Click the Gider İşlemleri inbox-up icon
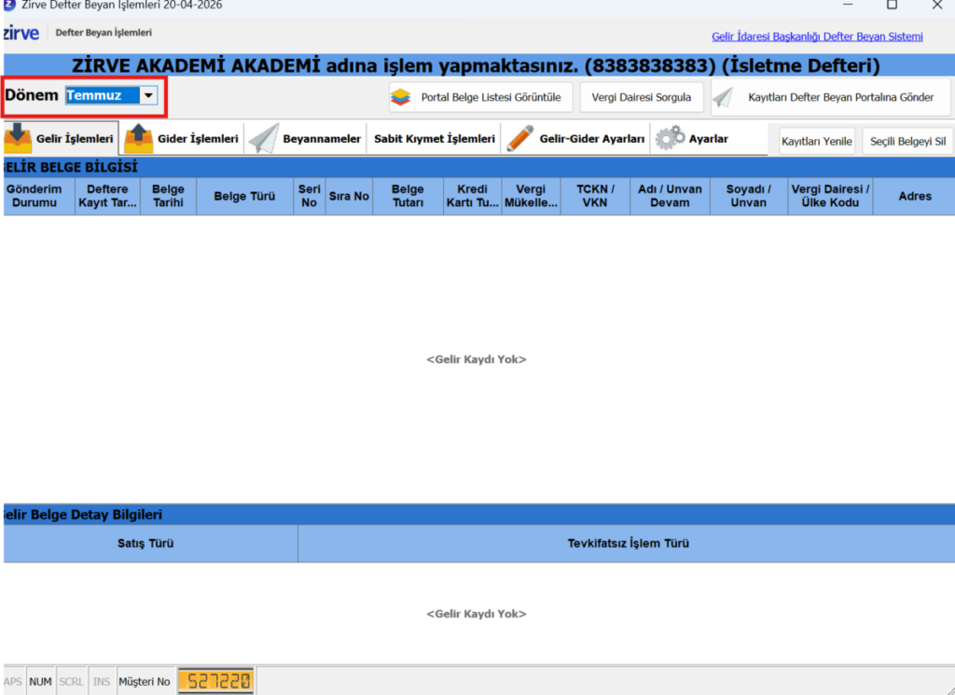 tap(139, 138)
